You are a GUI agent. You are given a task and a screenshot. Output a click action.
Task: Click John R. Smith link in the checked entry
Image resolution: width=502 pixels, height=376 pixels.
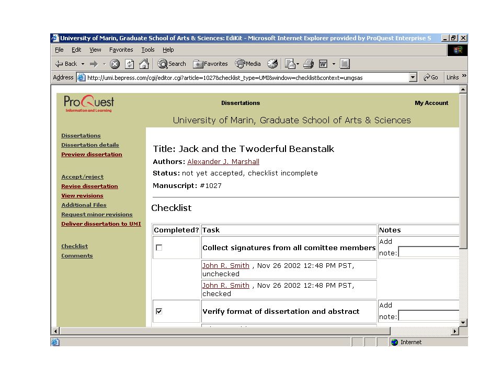[226, 285]
